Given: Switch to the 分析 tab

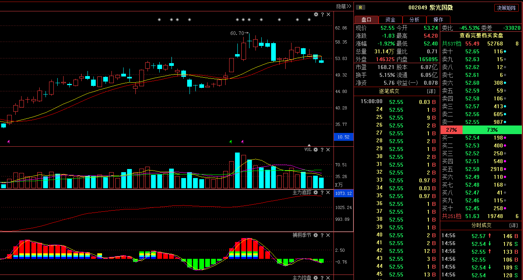Looking at the screenshot, I should tap(414, 20).
